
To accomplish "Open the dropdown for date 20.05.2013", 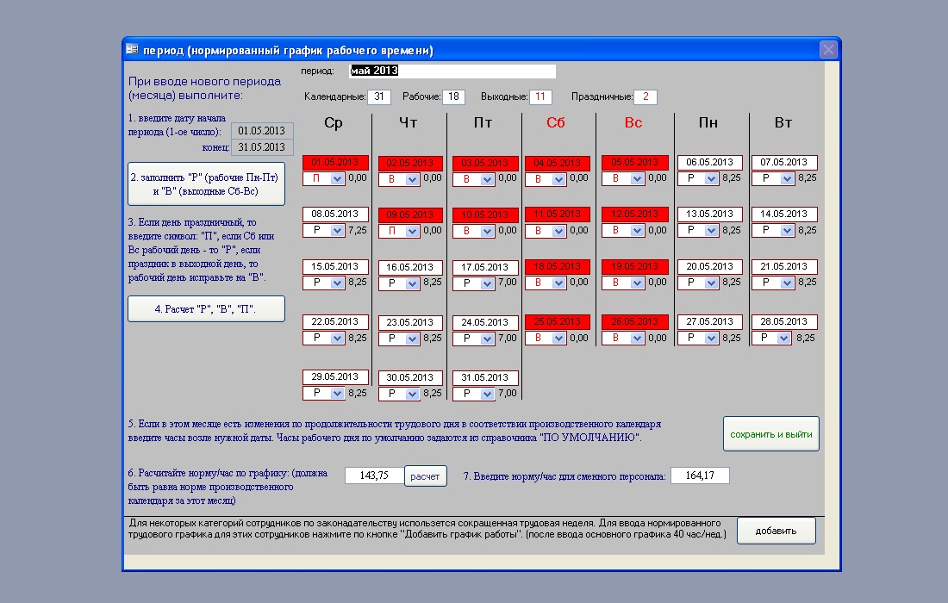I will (712, 283).
